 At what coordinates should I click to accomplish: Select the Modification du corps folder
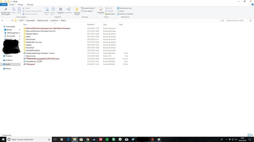click(x=34, y=42)
